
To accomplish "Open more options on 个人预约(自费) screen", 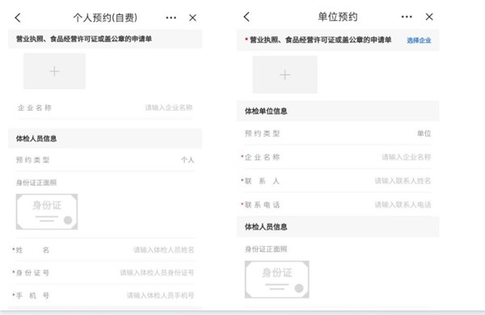I will (x=171, y=18).
